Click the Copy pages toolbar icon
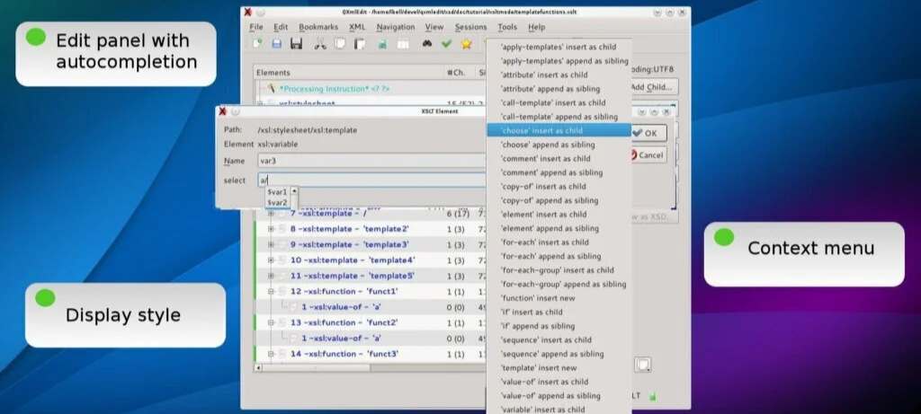Image resolution: width=921 pixels, height=414 pixels. (x=340, y=44)
